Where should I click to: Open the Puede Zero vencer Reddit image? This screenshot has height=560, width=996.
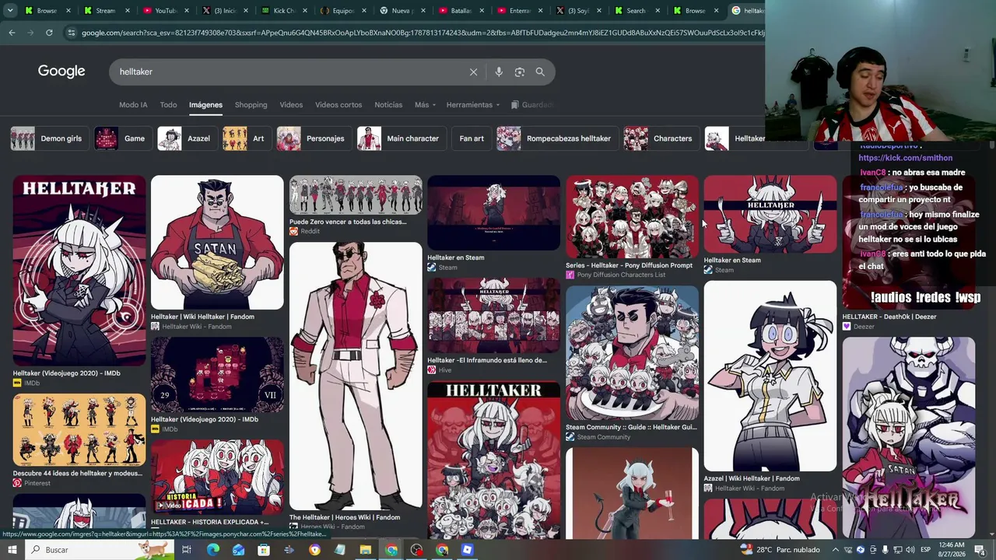tap(356, 194)
